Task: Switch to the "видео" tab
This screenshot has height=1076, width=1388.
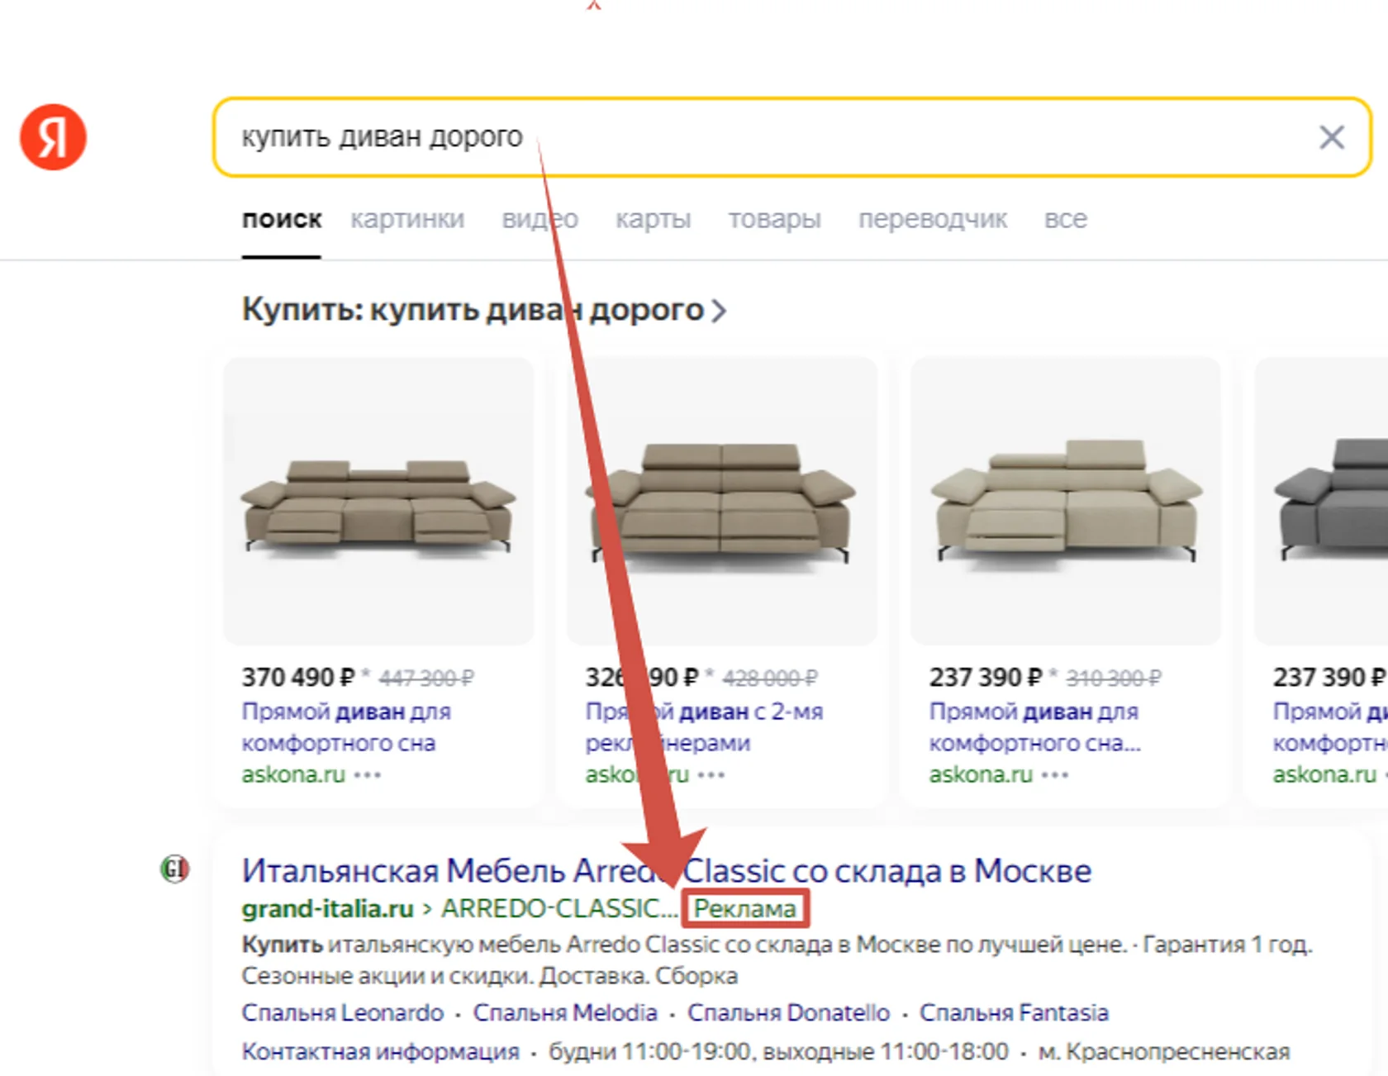Action: tap(540, 219)
